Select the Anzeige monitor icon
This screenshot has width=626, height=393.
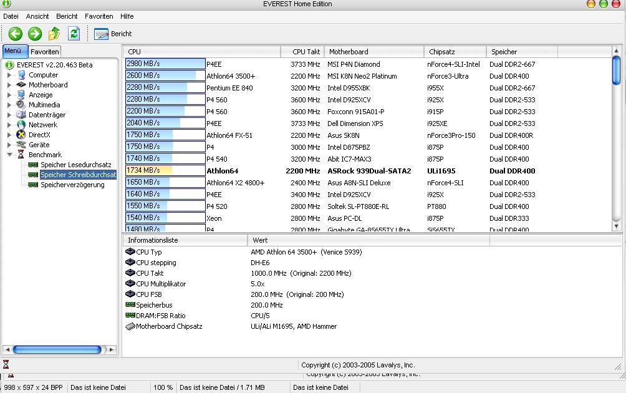21,95
